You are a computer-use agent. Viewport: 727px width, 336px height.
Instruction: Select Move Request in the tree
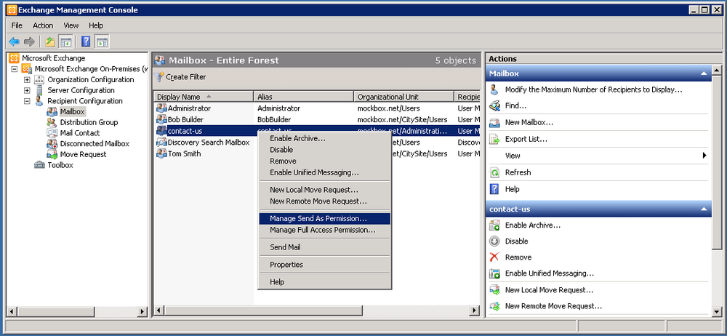(x=83, y=154)
